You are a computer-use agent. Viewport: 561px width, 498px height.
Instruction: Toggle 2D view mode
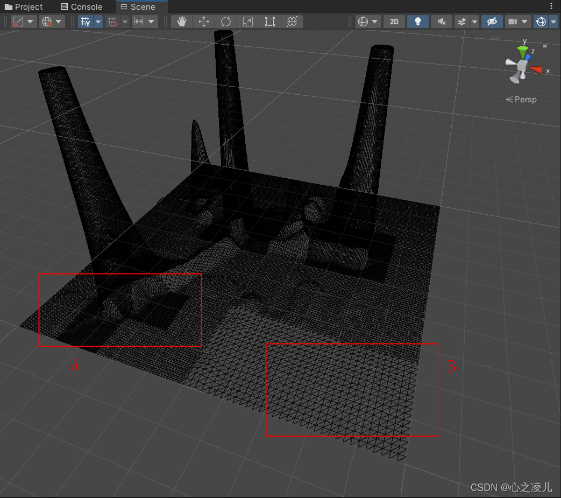[394, 22]
